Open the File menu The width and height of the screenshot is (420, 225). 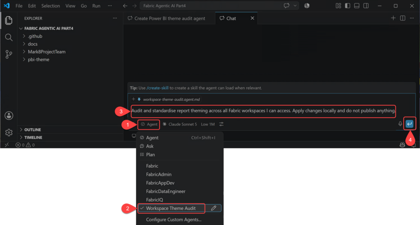19,6
